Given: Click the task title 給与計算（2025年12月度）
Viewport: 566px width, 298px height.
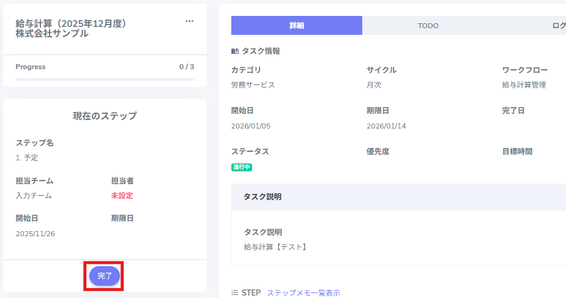Looking at the screenshot, I should click(71, 23).
